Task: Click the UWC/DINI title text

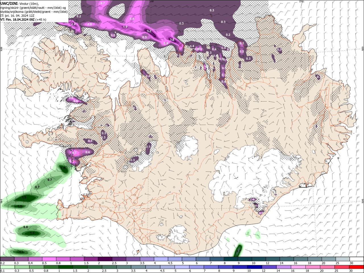Action: pyautogui.click(x=9, y=3)
